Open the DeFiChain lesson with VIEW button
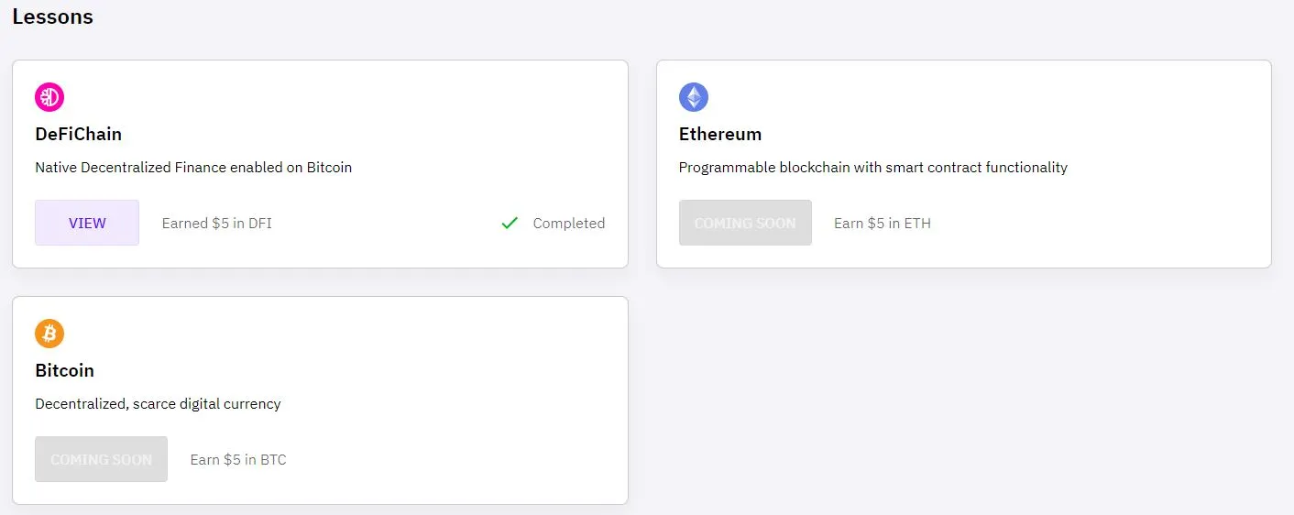 click(87, 223)
